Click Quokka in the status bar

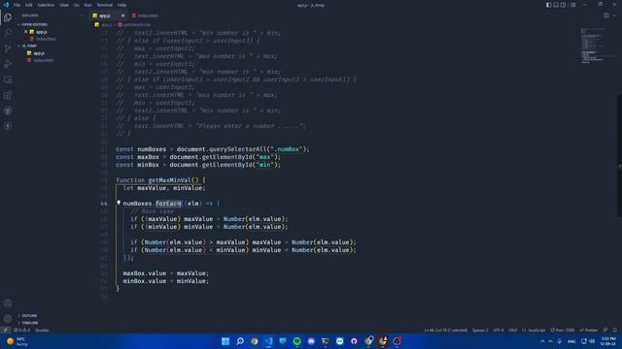[x=42, y=330]
